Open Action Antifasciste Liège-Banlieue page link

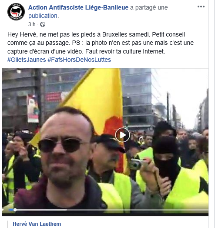(x=78, y=7)
